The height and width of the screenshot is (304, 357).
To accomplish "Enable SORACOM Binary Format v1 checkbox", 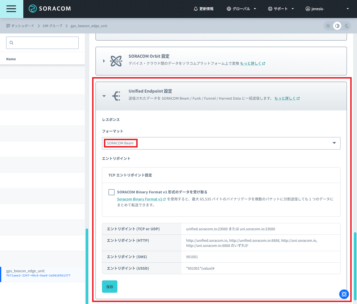I will point(112,192).
